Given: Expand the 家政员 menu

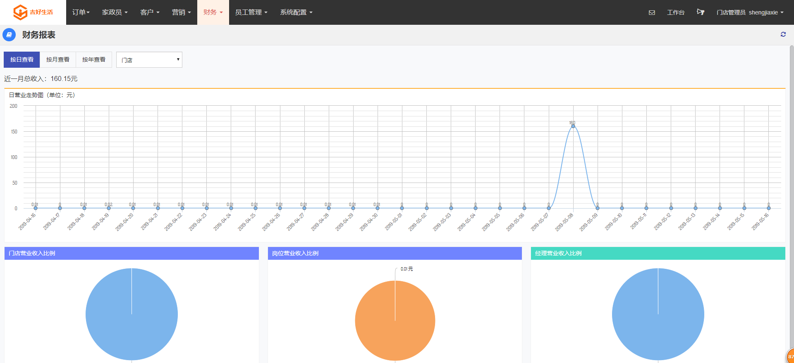Looking at the screenshot, I should pyautogui.click(x=115, y=12).
